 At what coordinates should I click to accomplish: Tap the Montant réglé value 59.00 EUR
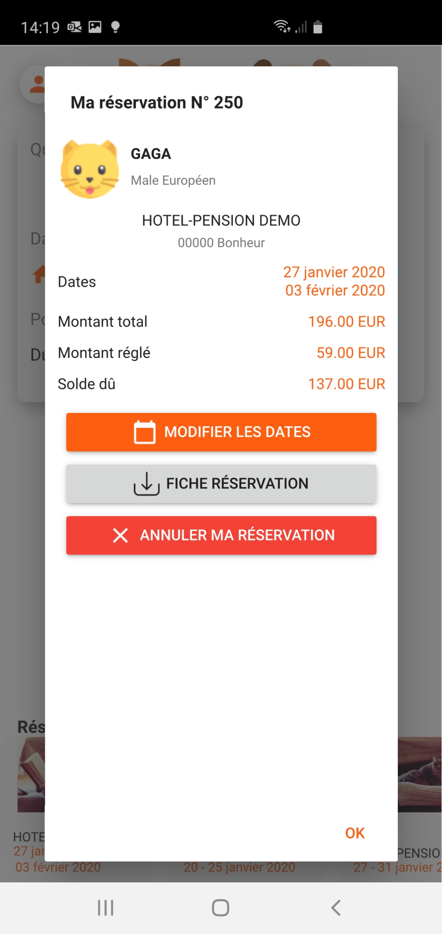click(x=350, y=353)
